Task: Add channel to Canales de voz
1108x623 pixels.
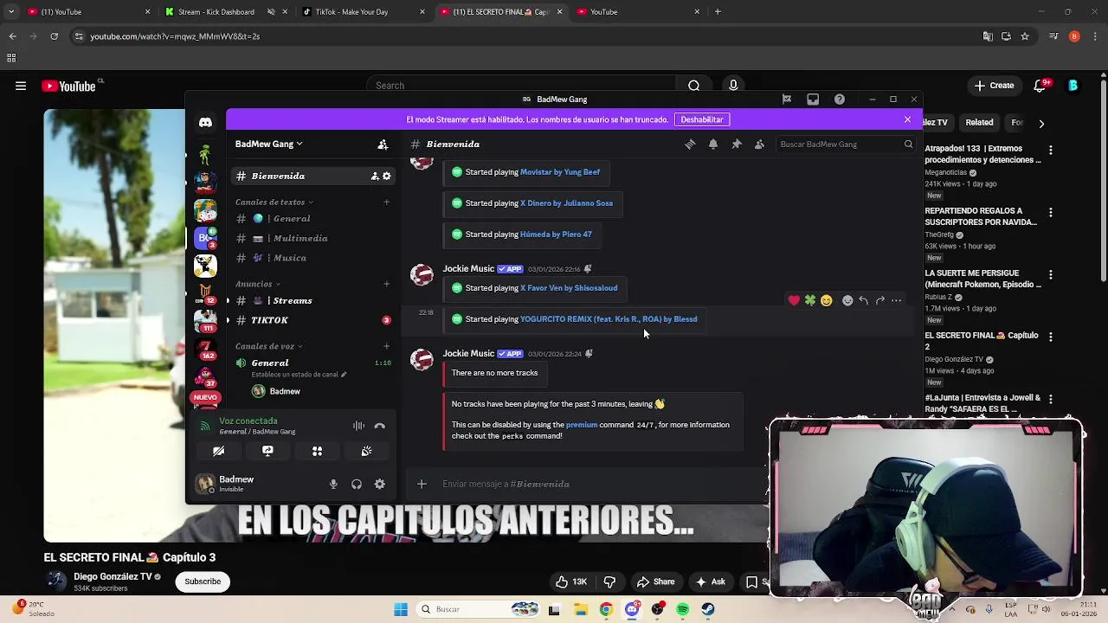Action: pyautogui.click(x=387, y=346)
